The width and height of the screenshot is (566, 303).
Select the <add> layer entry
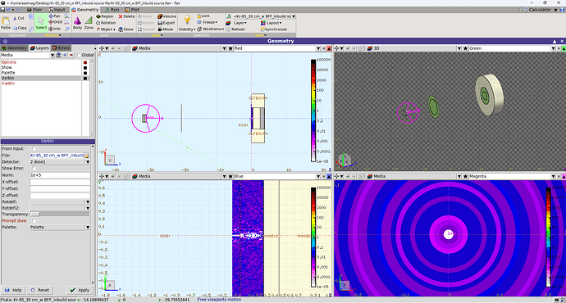[8, 84]
